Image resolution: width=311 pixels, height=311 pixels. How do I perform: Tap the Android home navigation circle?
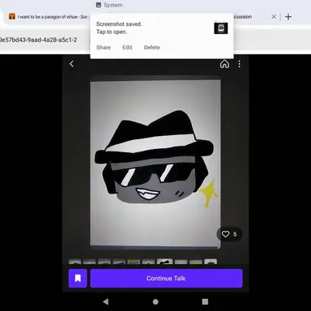155,301
